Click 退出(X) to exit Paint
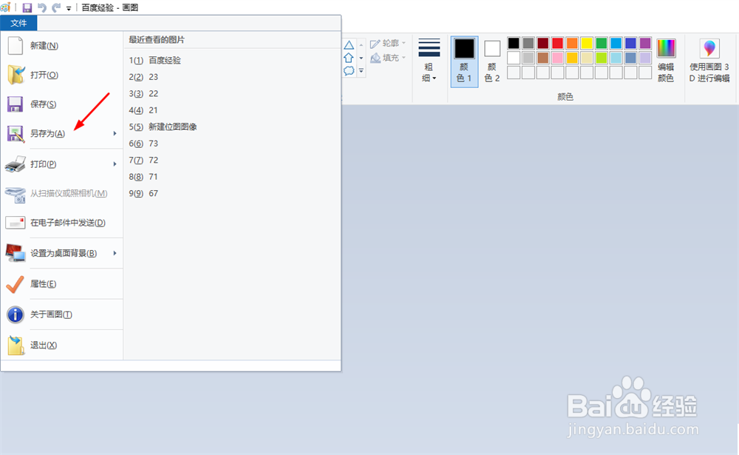The image size is (739, 455). pos(62,345)
